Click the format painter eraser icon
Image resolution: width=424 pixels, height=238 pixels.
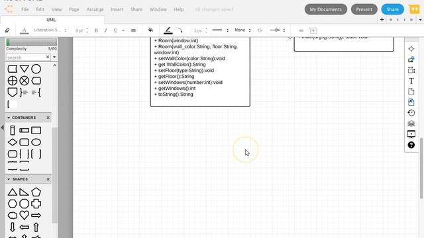(x=7, y=30)
